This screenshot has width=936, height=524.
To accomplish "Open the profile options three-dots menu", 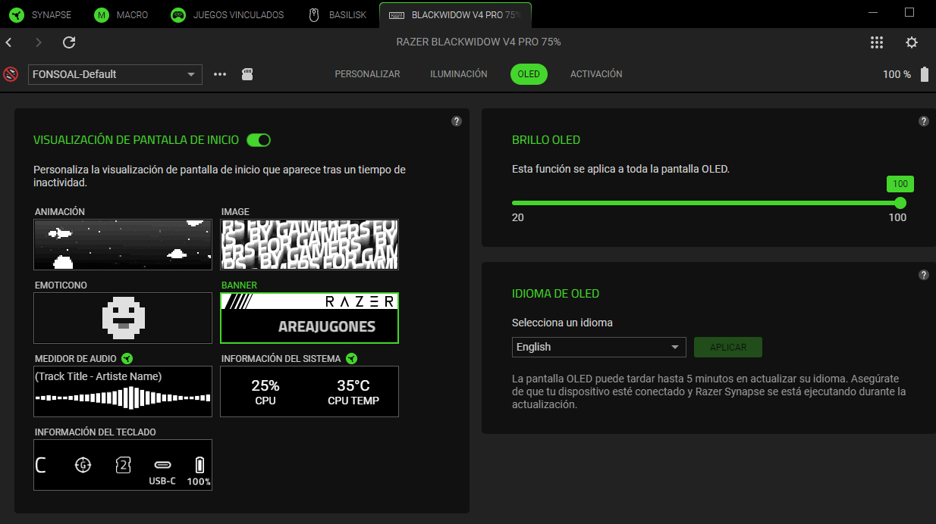I will 220,74.
